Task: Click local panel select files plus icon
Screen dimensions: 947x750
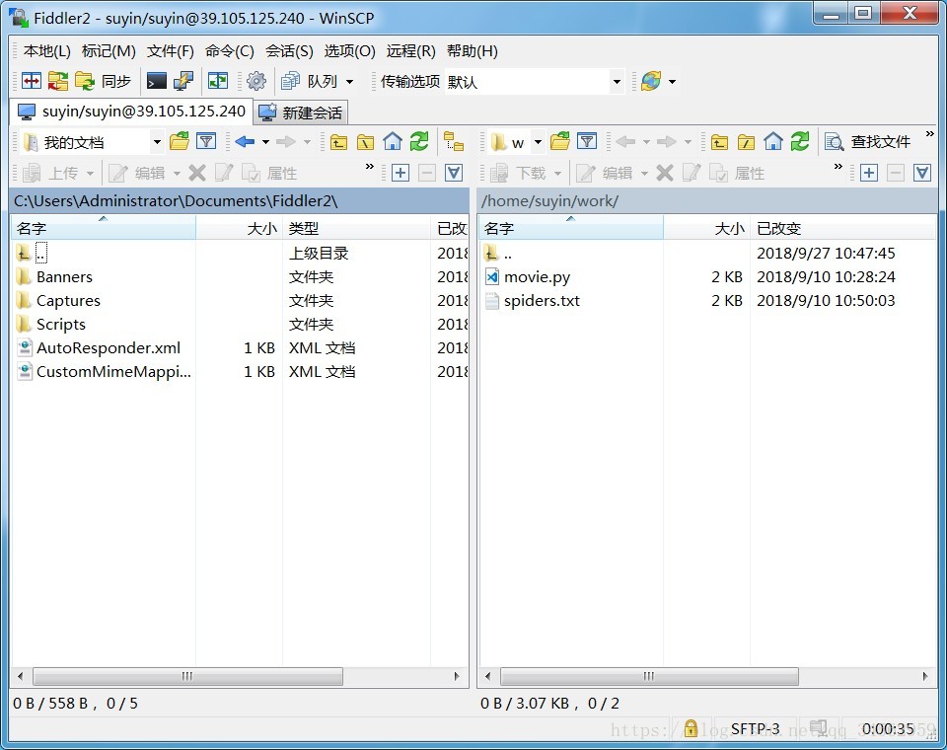Action: (401, 173)
